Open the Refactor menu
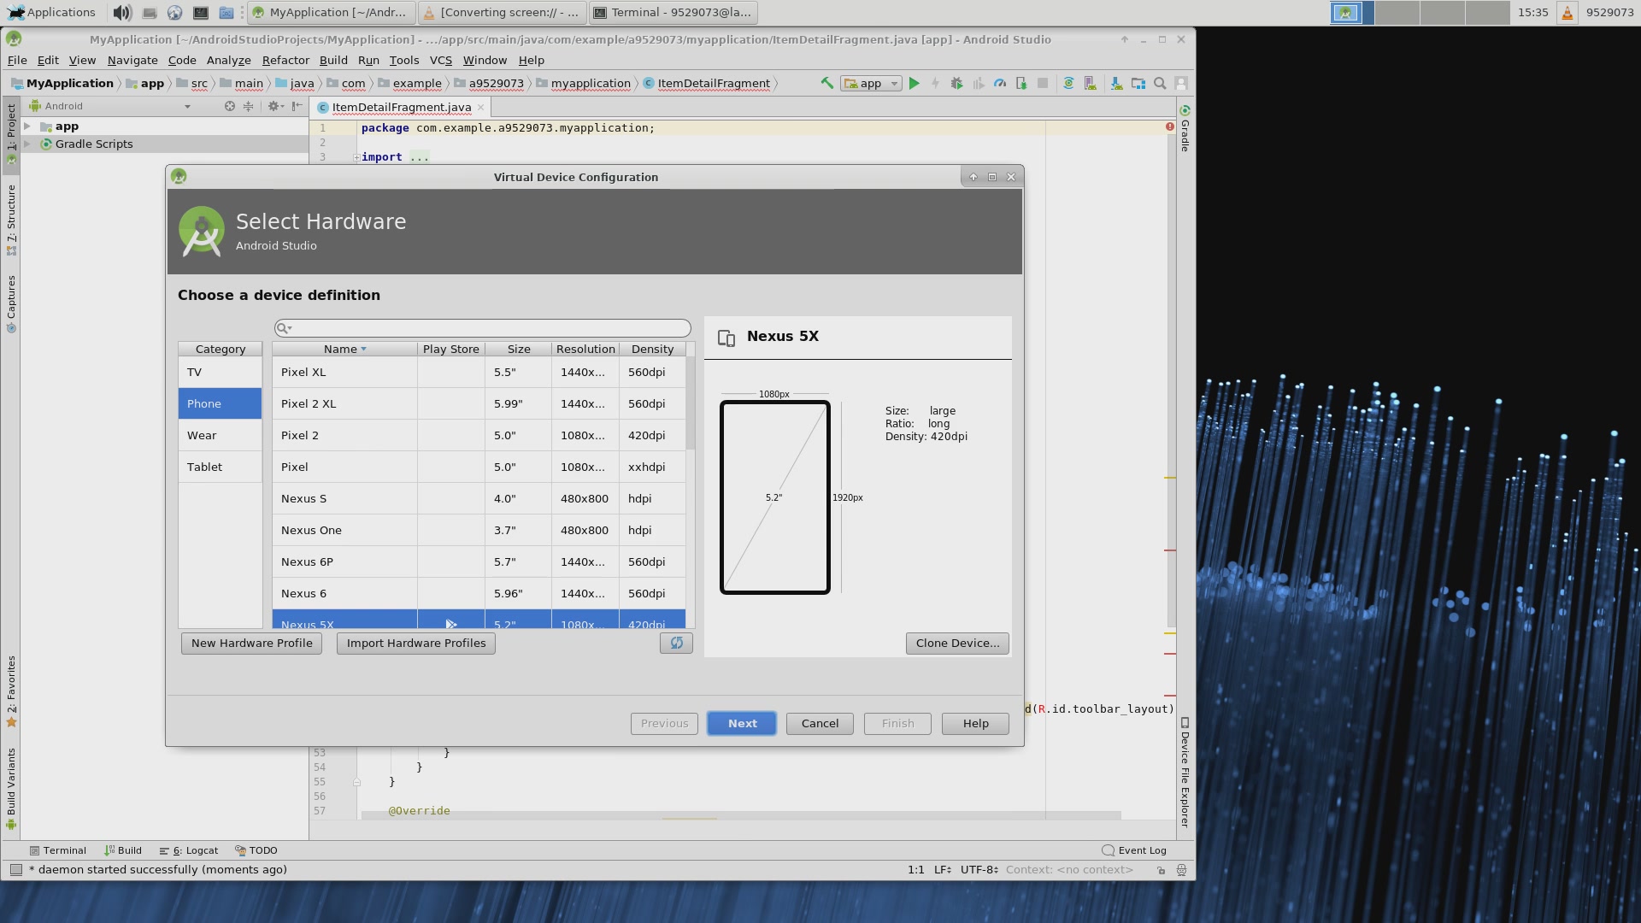 285,60
